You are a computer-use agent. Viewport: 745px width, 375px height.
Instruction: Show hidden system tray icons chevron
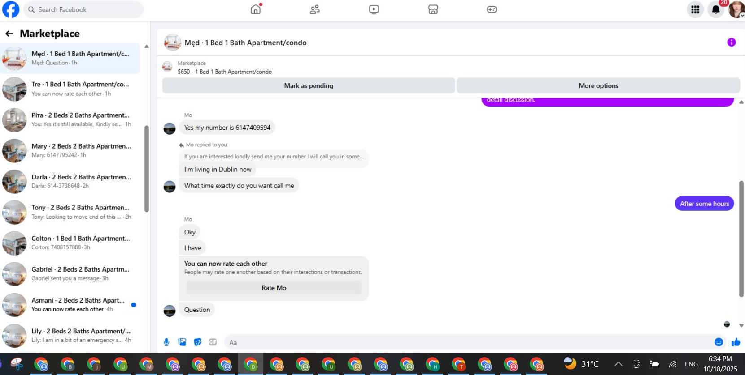(618, 364)
